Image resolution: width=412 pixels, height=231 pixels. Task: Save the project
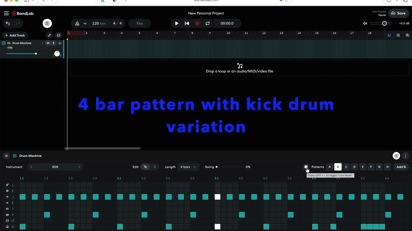(398, 13)
